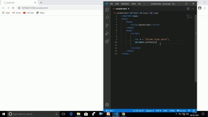This screenshot has height=117, width=208.
Task: Click html in the breadcrumb path
Action: coord(135,13)
